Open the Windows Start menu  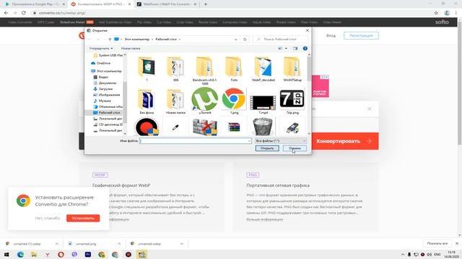[x=6, y=255]
